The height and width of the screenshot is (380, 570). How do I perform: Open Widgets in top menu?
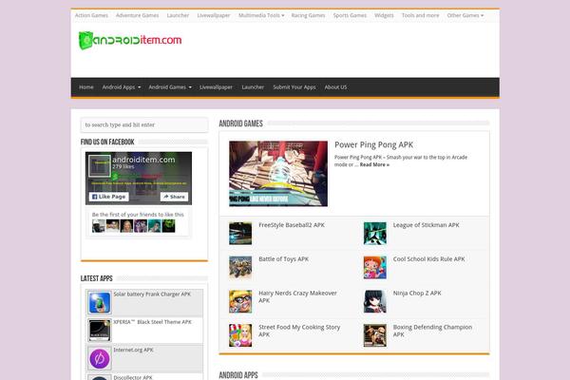tap(384, 15)
